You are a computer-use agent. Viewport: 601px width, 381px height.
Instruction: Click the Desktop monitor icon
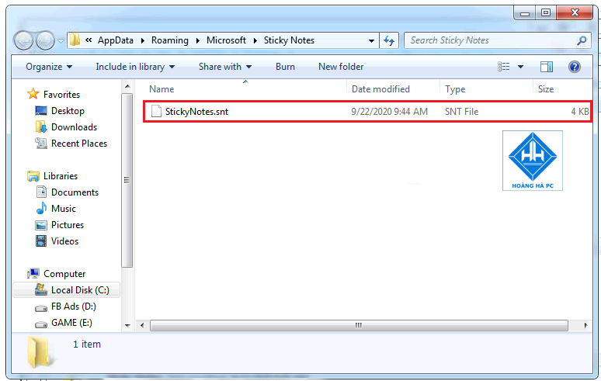pos(41,111)
